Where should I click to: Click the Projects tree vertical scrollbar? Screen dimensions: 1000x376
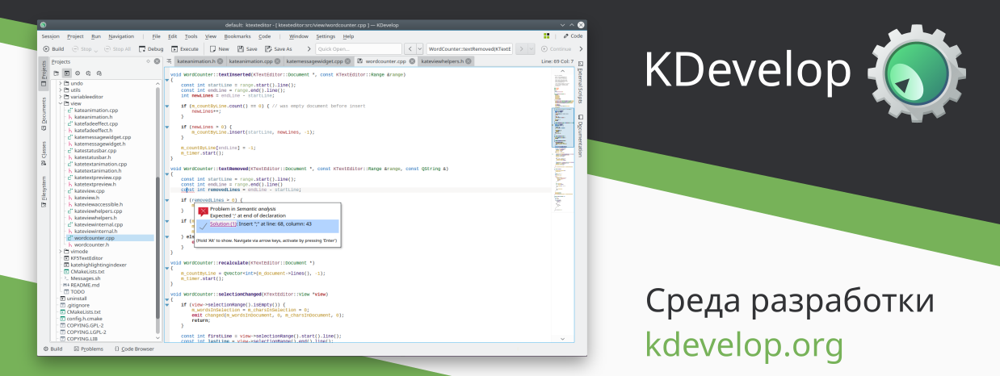tap(158, 210)
